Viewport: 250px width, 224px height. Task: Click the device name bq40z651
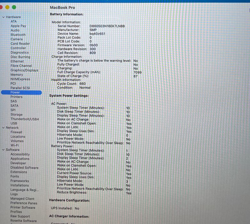[x=97, y=34]
